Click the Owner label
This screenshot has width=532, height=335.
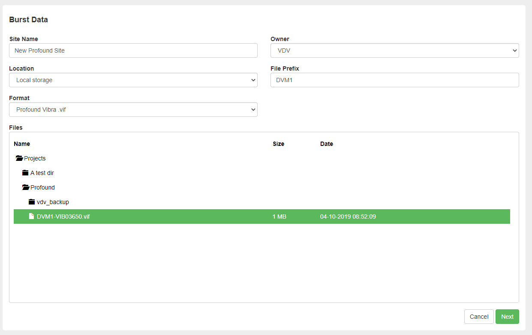(x=280, y=39)
